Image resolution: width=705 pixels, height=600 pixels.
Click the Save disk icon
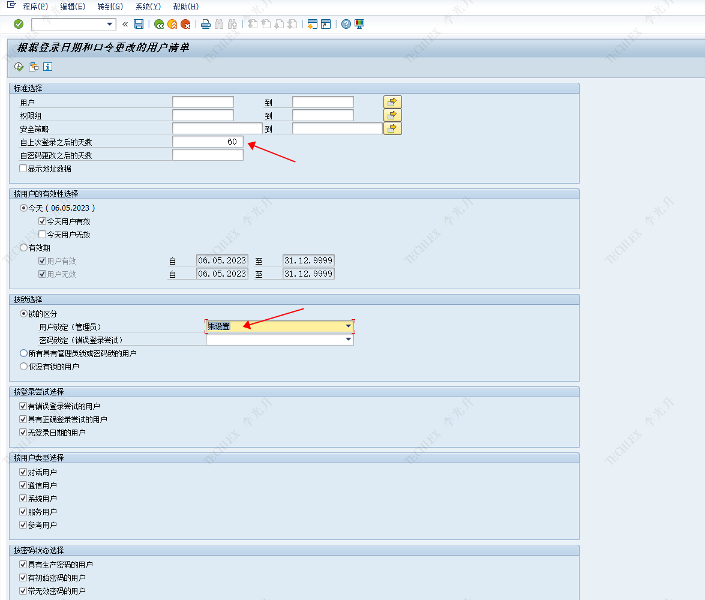coord(139,24)
